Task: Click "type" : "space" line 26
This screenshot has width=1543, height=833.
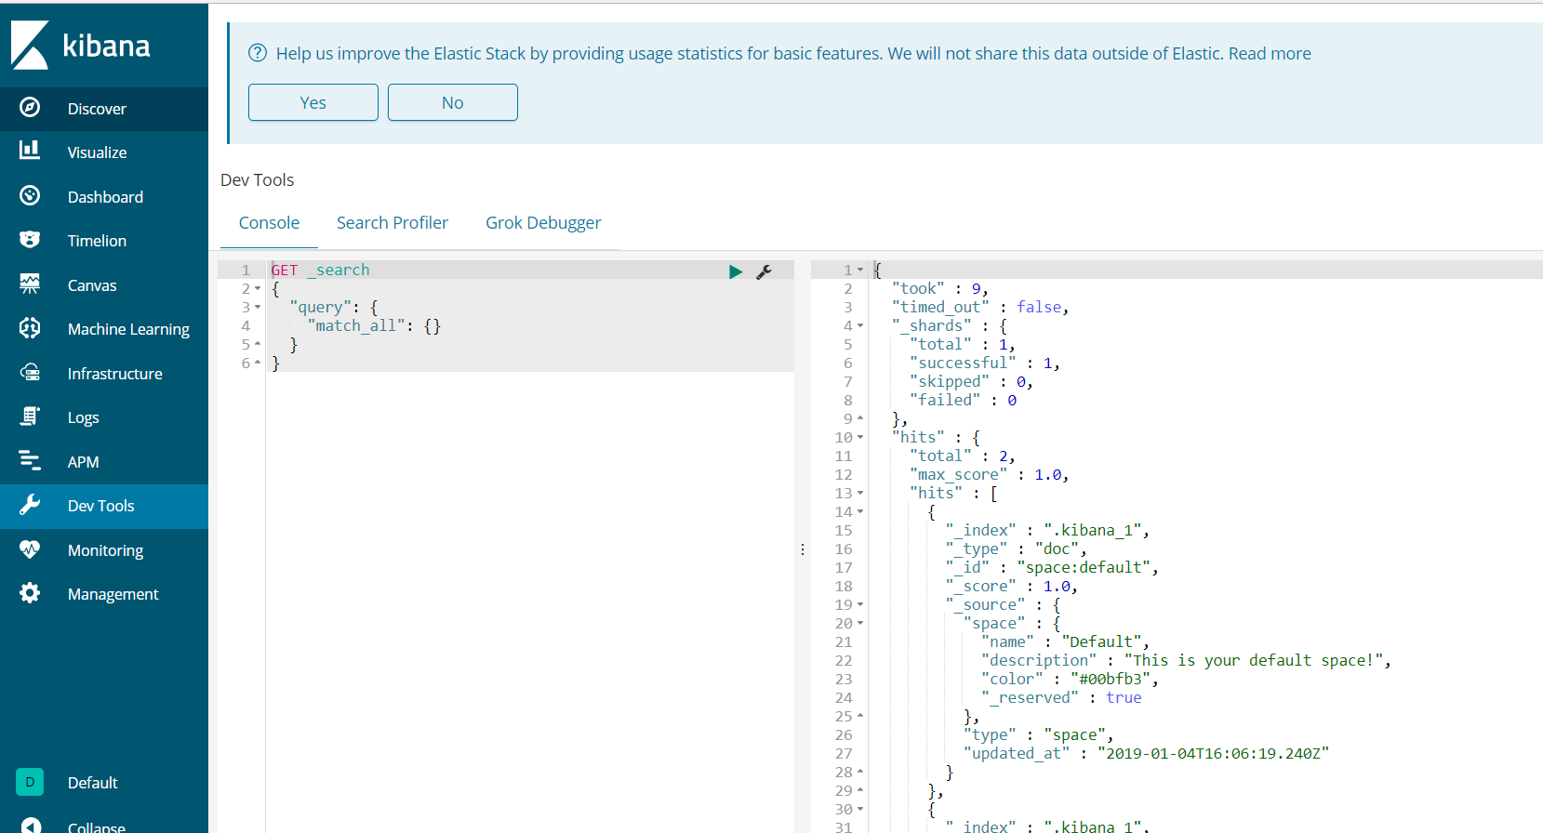Action: coord(1038,734)
